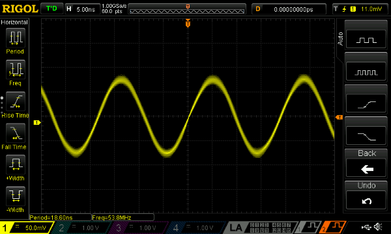391x234 pixels.
Task: Select signal source 1 output icon
Action: click(309, 227)
